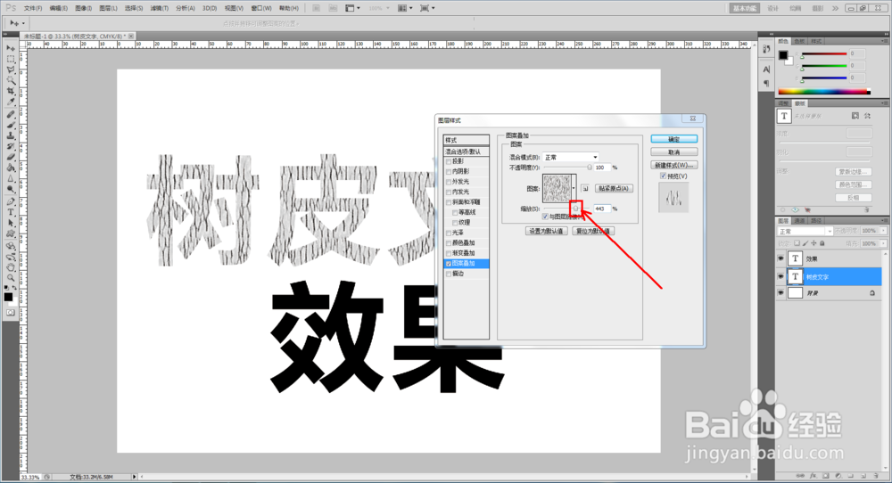
Task: Hide the 效果 text layer via eye icon
Action: click(x=781, y=258)
